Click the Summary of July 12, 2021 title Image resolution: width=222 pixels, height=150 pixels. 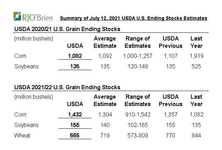133,18
